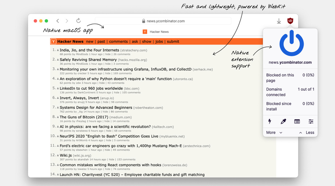Upvote the 'Launch HN: Charityvest' story
The width and height of the screenshot is (335, 186).
[58, 174]
